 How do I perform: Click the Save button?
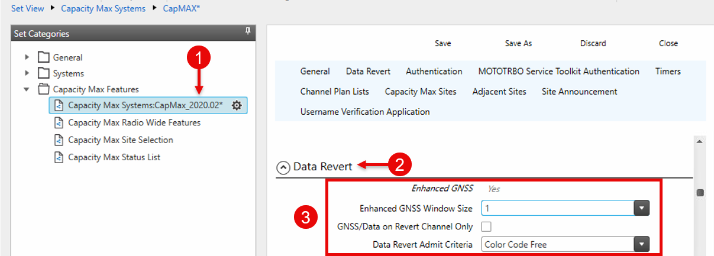pos(443,43)
